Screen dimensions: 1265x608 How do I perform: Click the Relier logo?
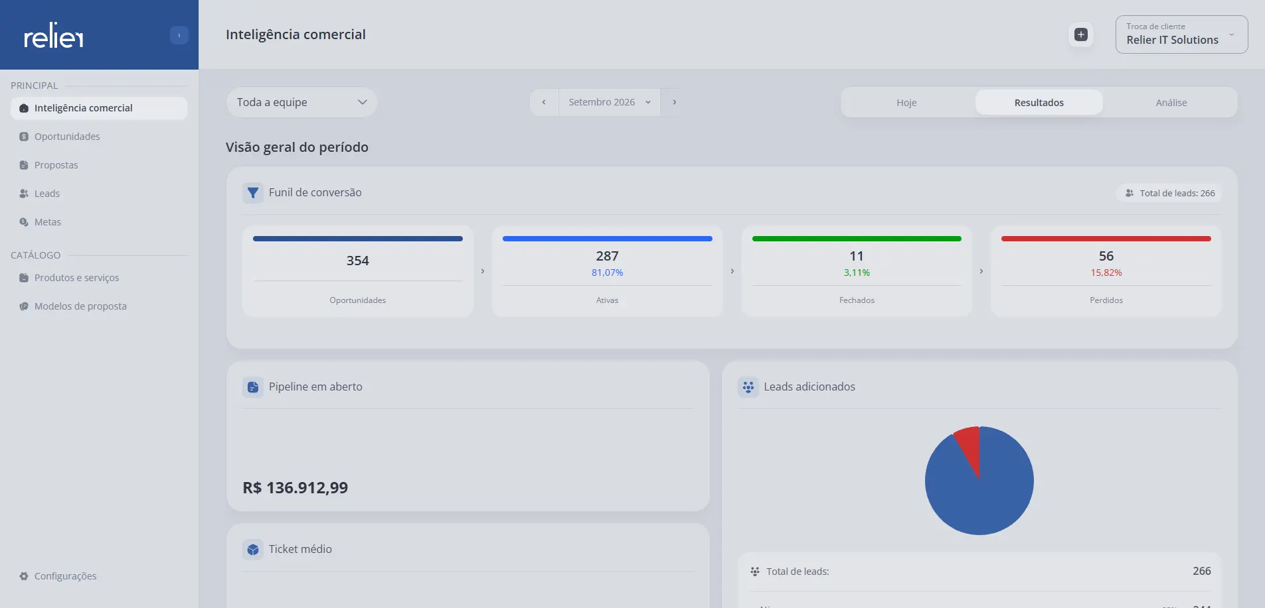pyautogui.click(x=54, y=35)
